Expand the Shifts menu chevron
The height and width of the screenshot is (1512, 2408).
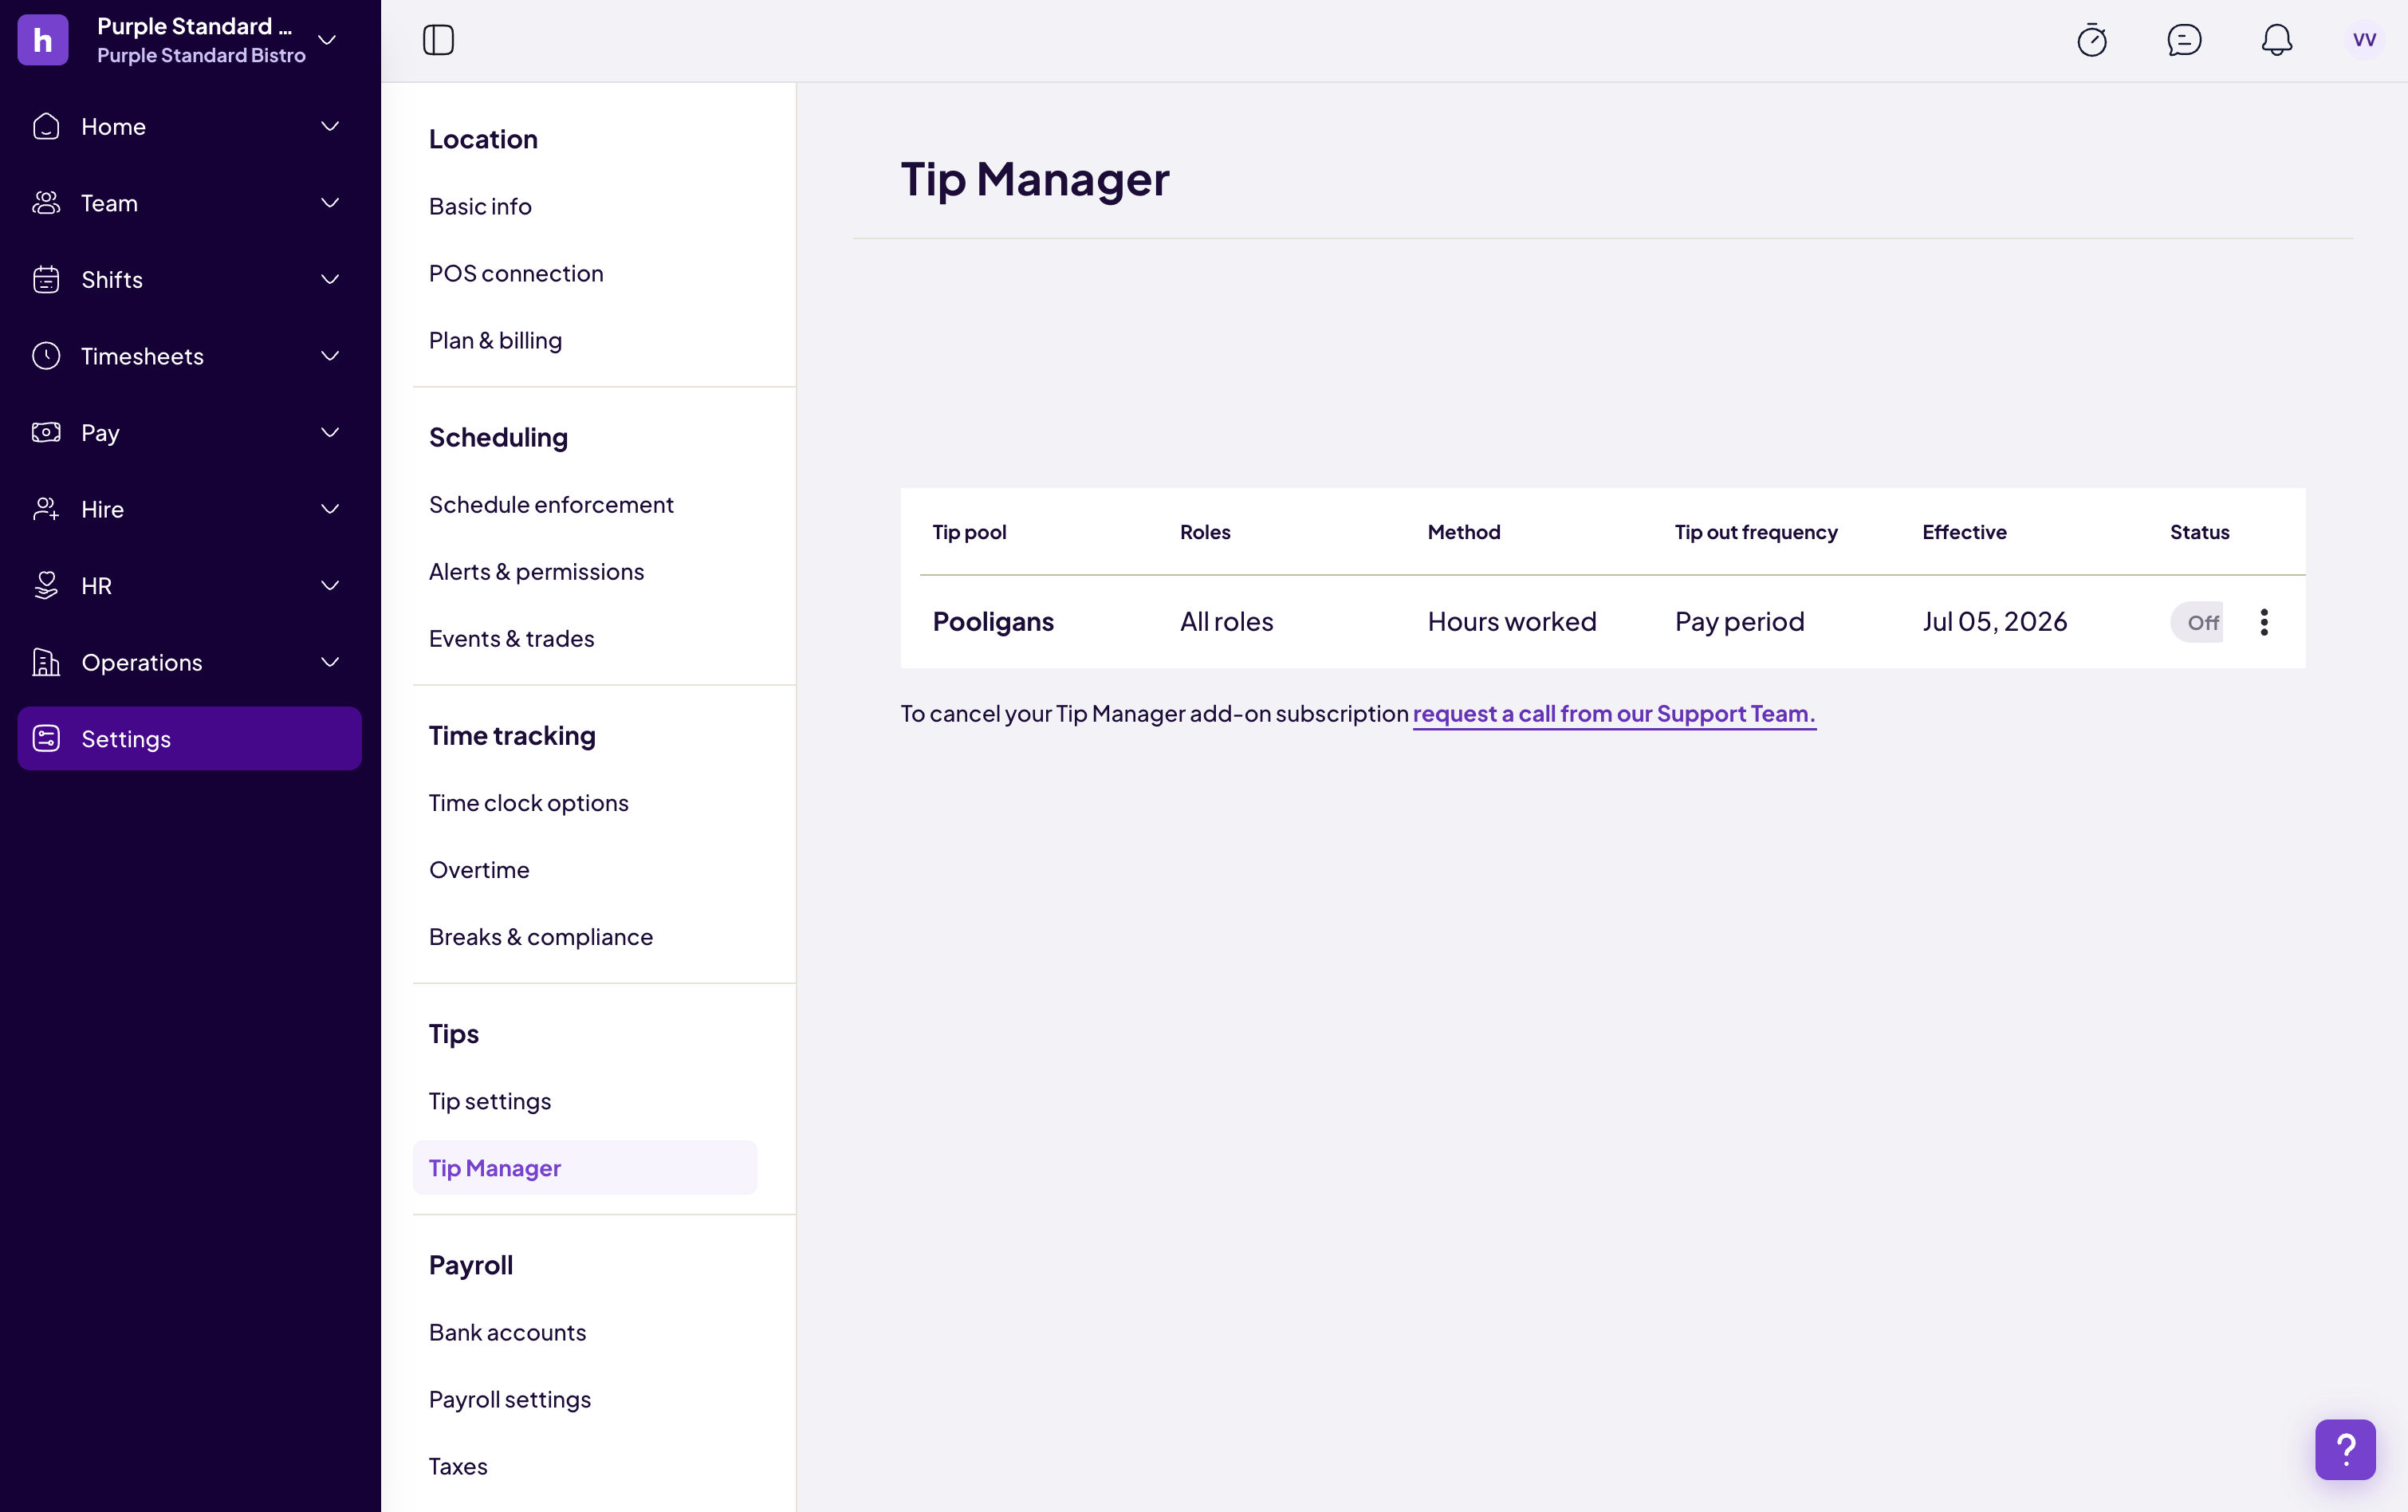tap(330, 280)
